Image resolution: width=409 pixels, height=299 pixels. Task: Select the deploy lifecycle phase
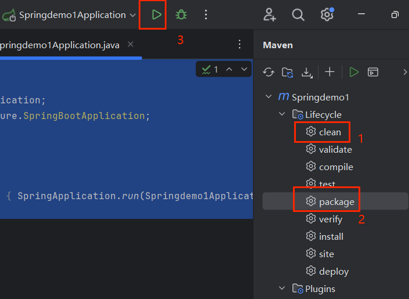(x=327, y=271)
